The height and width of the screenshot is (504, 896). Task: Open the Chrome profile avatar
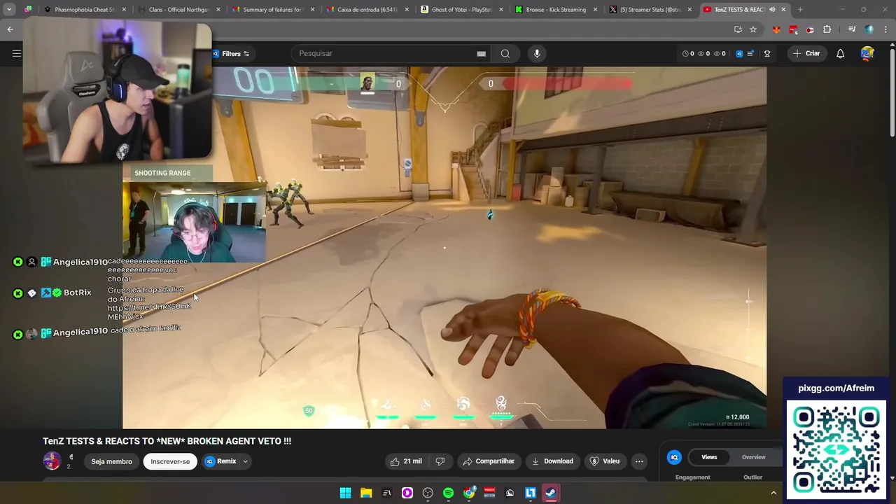[x=869, y=29]
